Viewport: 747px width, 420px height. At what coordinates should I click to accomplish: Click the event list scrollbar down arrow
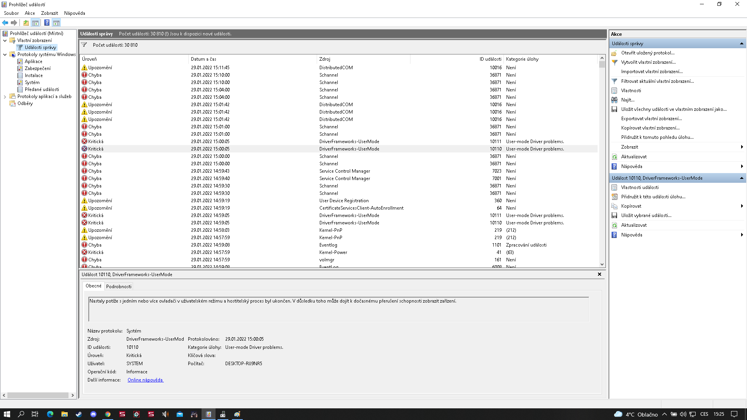coord(602,264)
